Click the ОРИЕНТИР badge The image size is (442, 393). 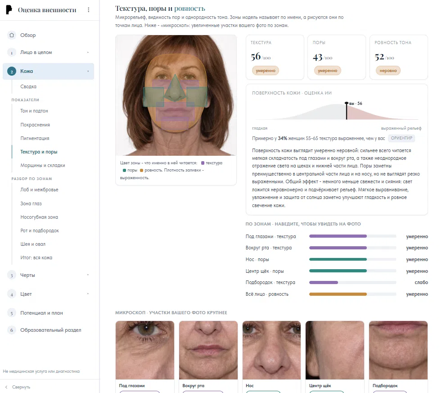click(401, 138)
